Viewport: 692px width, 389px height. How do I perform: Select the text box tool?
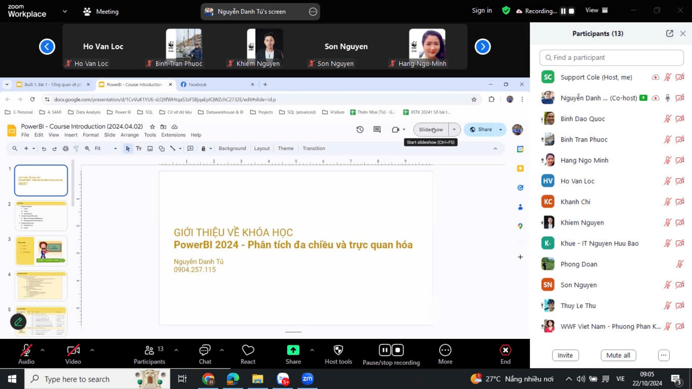[x=139, y=148]
